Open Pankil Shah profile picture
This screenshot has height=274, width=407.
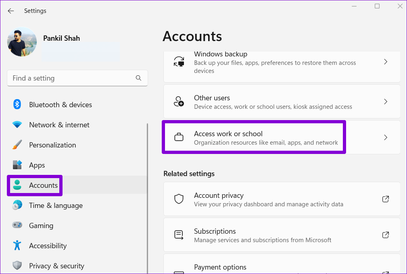coord(22,42)
